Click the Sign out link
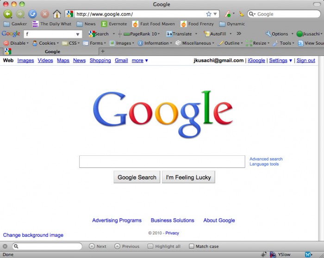 tap(306, 61)
